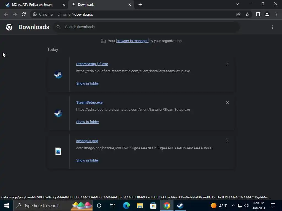This screenshot has height=211, width=282.
Task: Launch Microsoft Edge from taskbar
Action: tap(126, 206)
